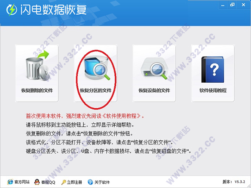The image size is (251, 188).
Task: Click the trash can recover deleted files icon
Action: coord(37,66)
